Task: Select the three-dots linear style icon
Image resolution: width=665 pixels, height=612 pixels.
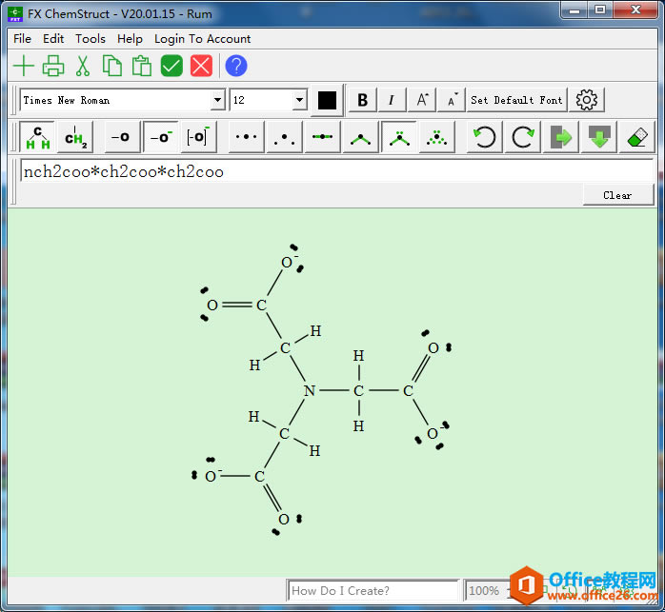Action: [247, 137]
